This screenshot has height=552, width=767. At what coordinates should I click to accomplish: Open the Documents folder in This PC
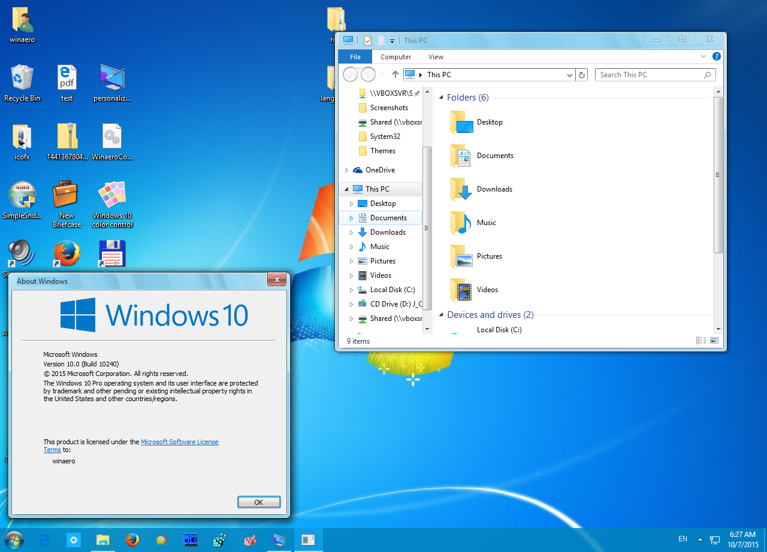click(493, 156)
